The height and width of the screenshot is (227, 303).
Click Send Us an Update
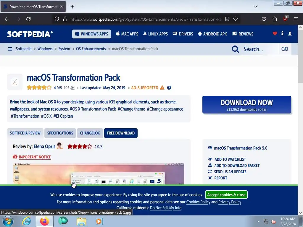tap(230, 172)
